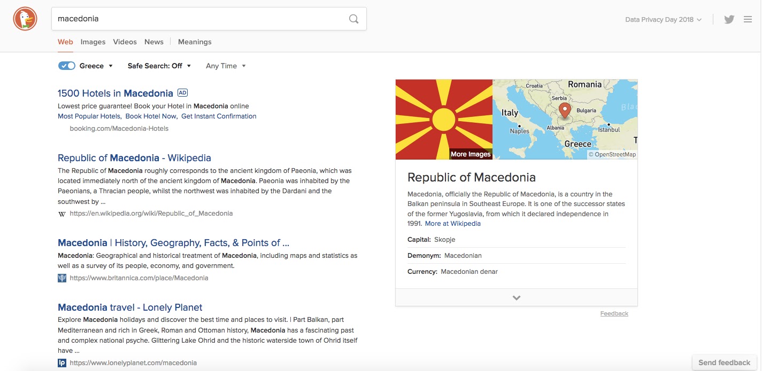Click the Macedonian flag image

click(x=444, y=119)
